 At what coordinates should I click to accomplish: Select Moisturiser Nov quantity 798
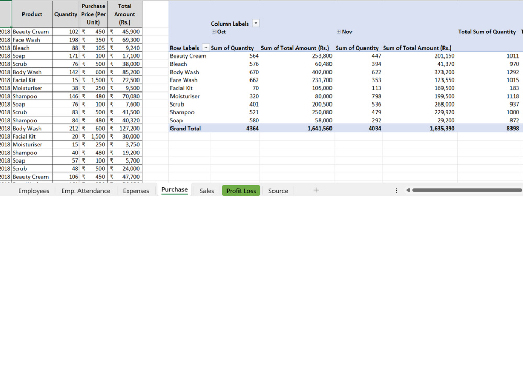point(377,96)
